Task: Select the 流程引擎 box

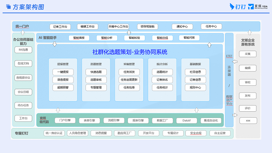Action: 114,120
